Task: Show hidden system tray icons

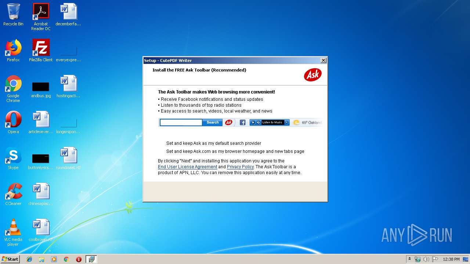Action: [409, 259]
